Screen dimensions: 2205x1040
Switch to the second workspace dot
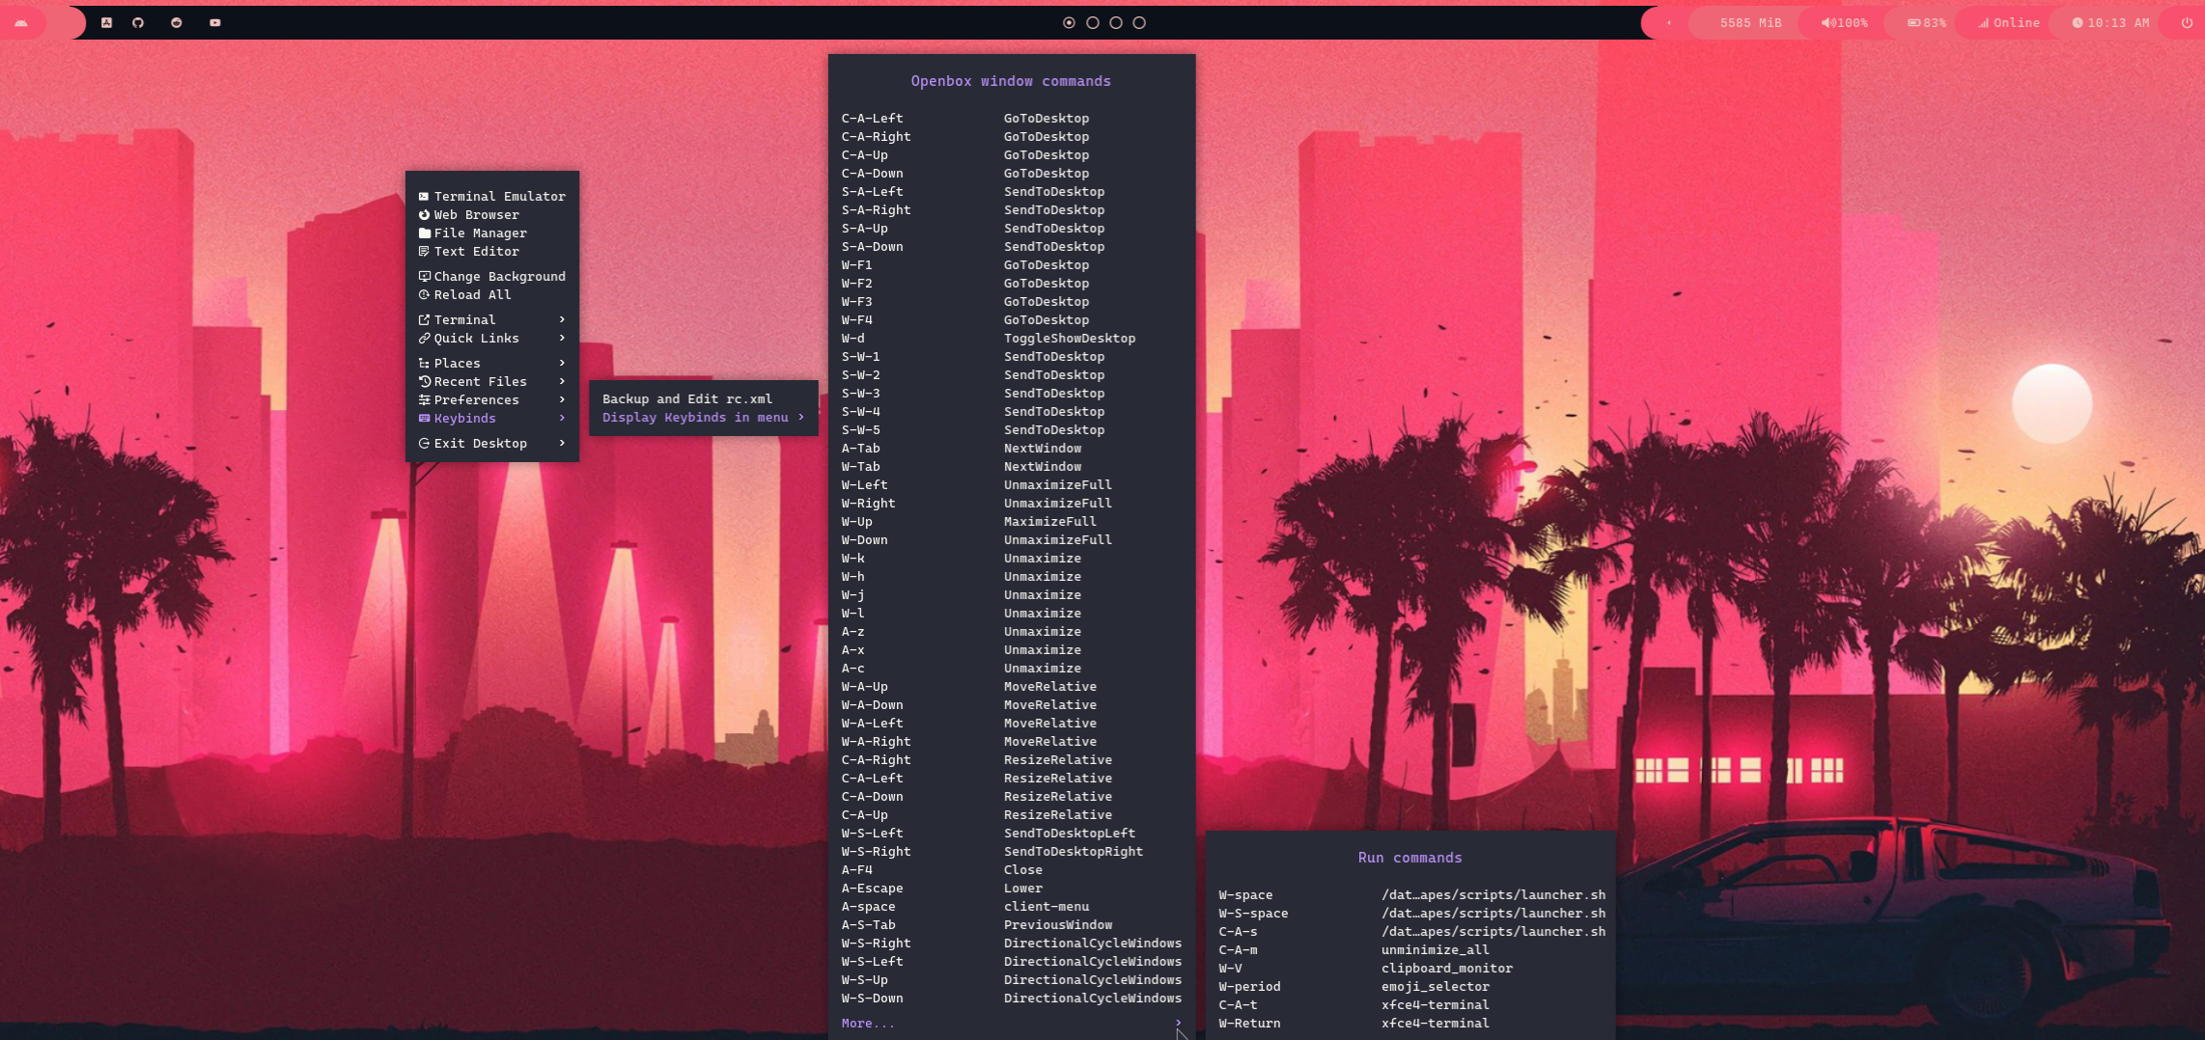[1093, 22]
